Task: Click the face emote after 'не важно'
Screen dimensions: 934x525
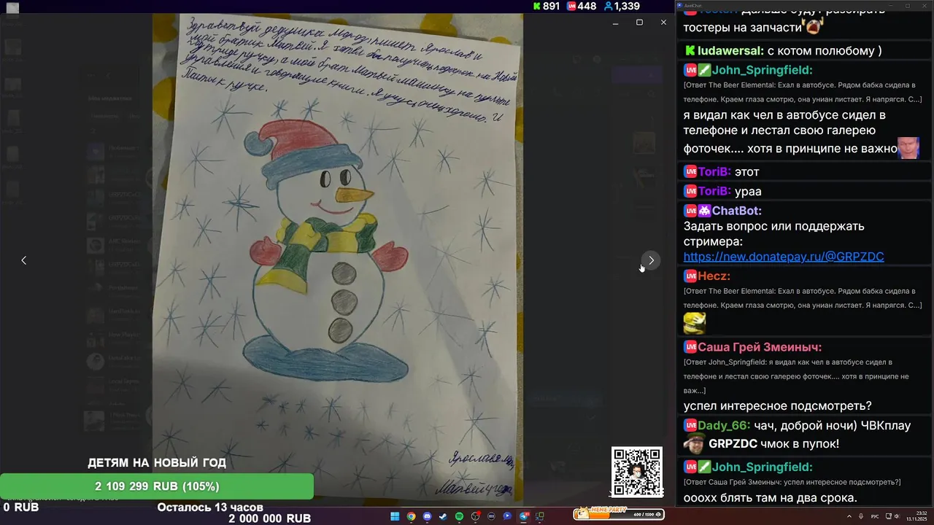Action: tap(908, 148)
